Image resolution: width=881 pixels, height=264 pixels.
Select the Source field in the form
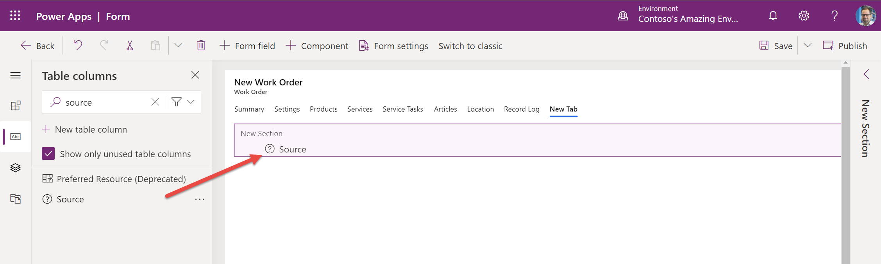tap(286, 149)
